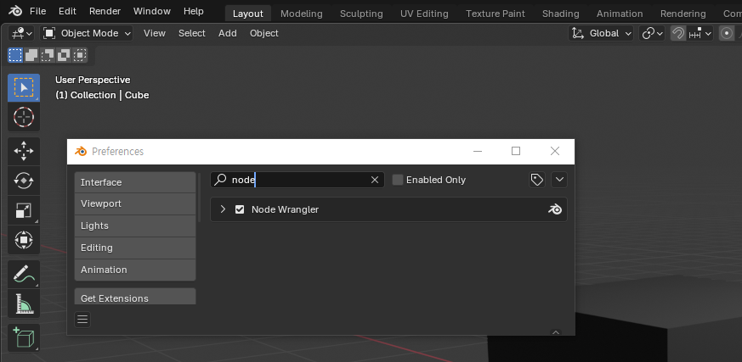Open the Editing preferences section
This screenshot has height=362, width=742.
135,248
